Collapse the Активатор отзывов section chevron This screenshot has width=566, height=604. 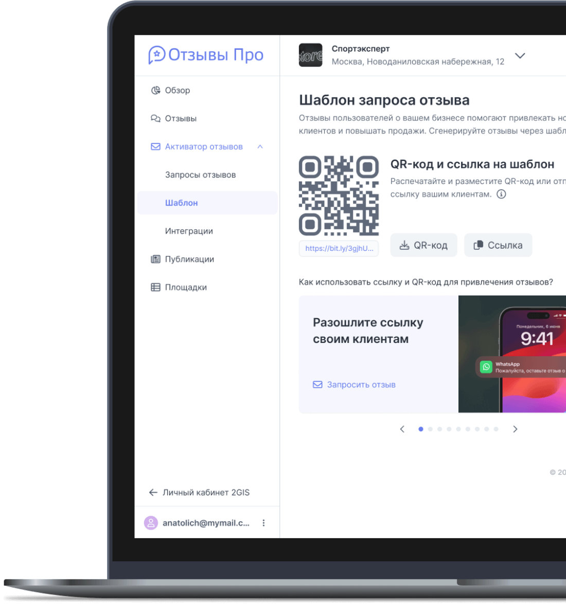(x=260, y=147)
